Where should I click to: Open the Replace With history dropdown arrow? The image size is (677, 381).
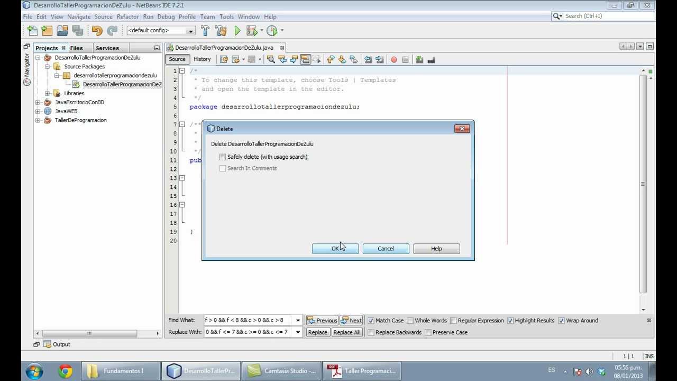(x=298, y=332)
